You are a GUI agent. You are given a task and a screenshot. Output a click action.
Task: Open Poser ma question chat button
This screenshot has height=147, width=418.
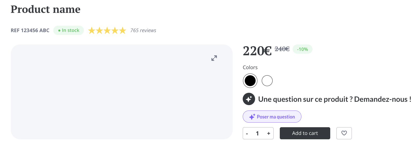272,117
